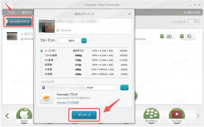Click the Freemake brand logo icon
204x127 pixels.
46,98
